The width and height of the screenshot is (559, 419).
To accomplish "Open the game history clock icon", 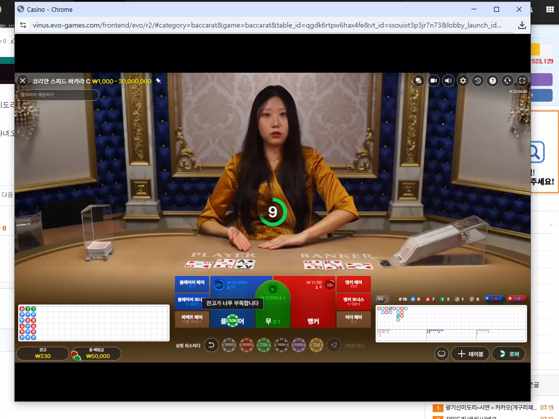I will 478,81.
